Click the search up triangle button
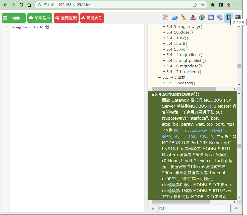 coord(153,208)
